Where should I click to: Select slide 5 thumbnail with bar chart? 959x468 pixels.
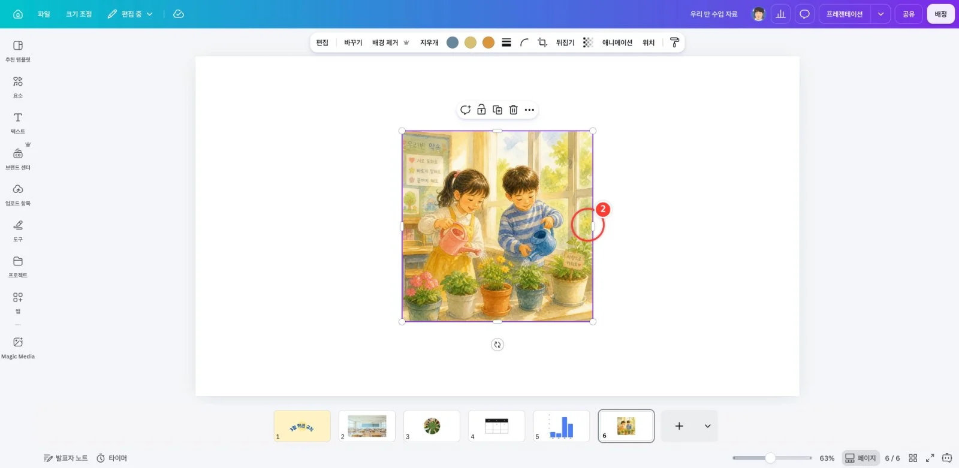tap(561, 426)
